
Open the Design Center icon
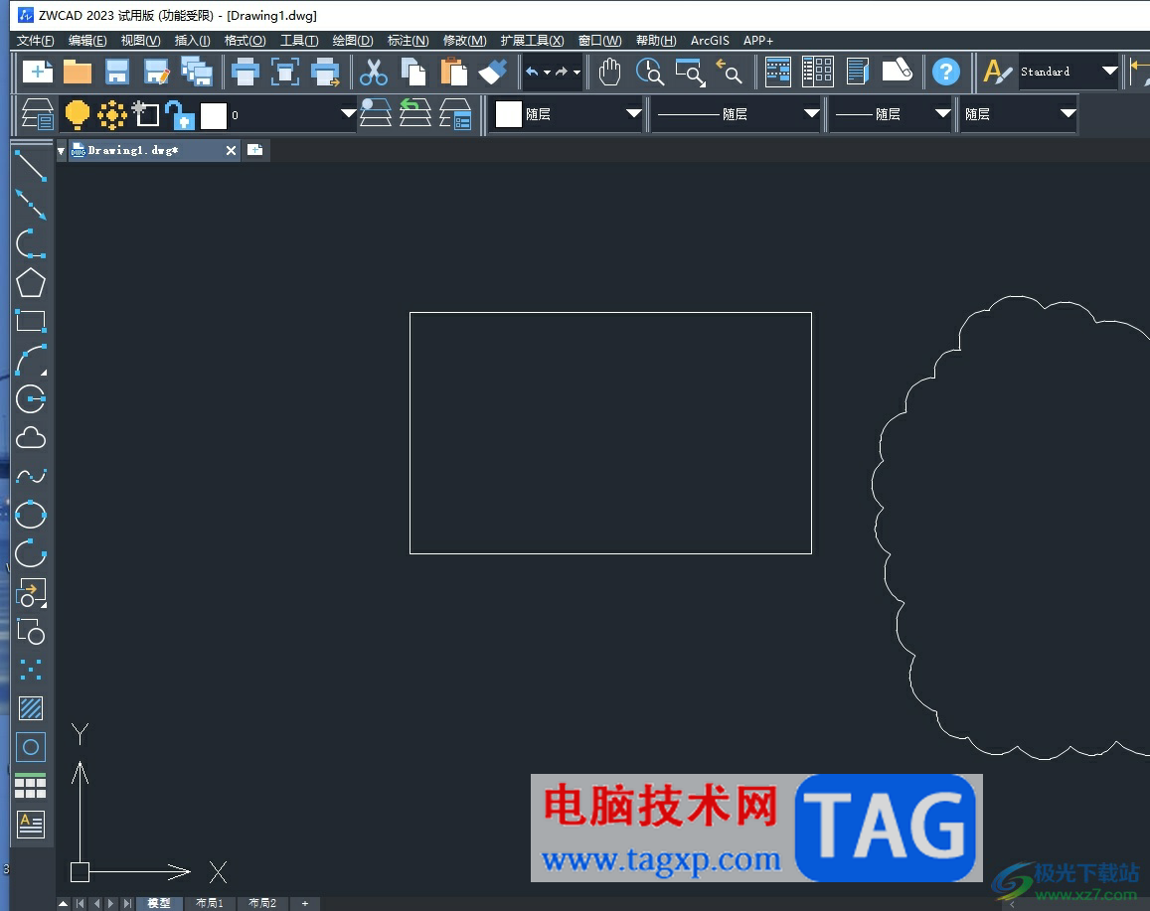818,72
